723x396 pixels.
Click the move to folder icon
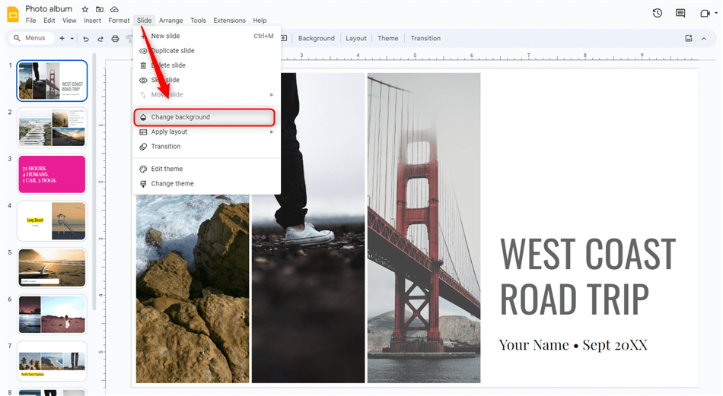tap(100, 9)
